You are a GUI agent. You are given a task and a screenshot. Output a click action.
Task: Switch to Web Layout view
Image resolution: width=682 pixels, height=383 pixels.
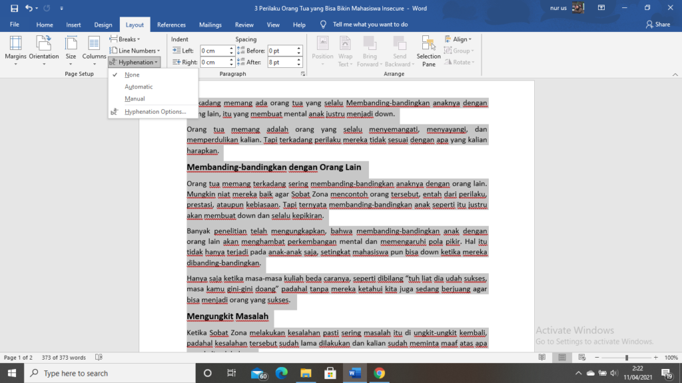(582, 357)
